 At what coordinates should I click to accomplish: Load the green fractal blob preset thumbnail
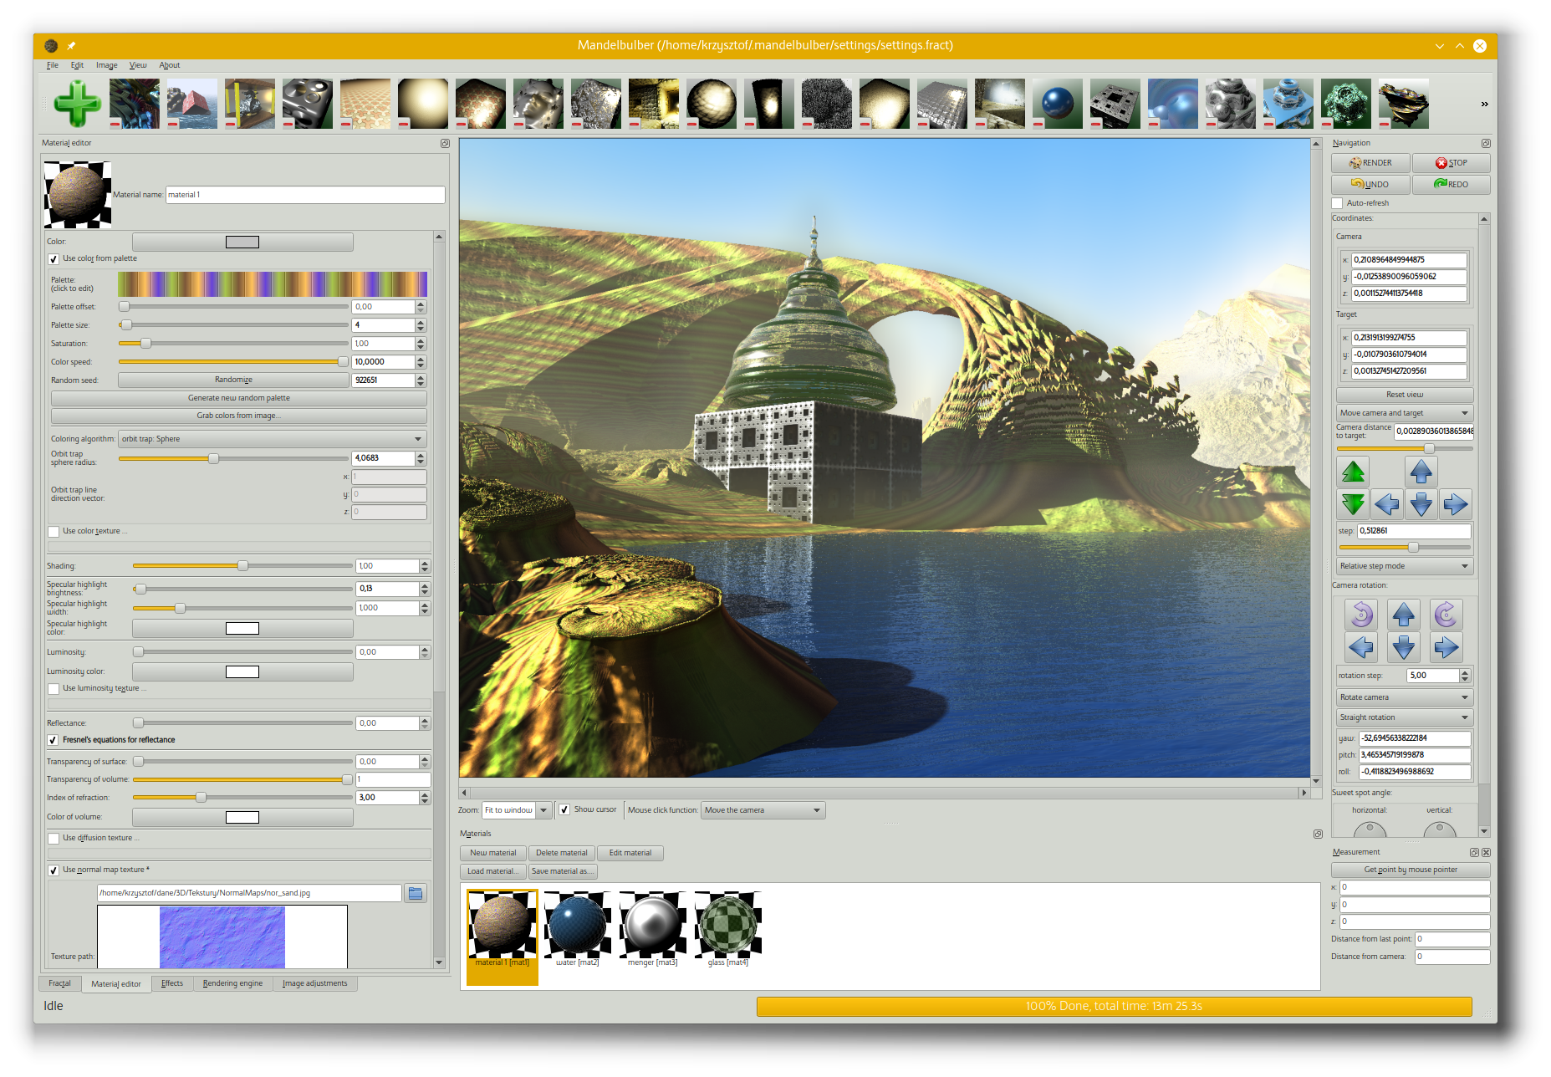tap(1345, 104)
